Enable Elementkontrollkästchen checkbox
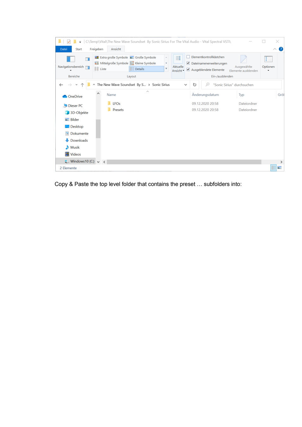Image resolution: width=302 pixels, height=427 pixels. [188, 57]
